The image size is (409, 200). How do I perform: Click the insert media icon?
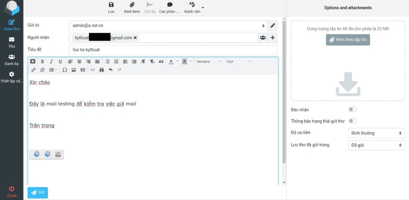coord(83,70)
